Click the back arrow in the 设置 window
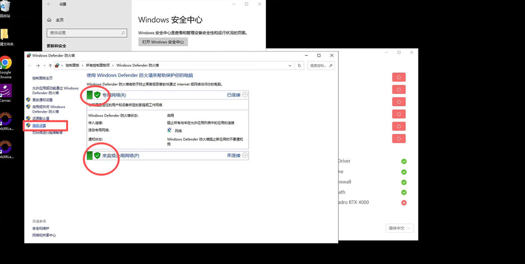This screenshot has width=525, height=264. pos(49,4)
